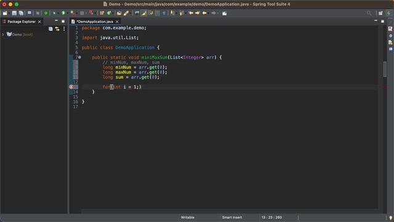Viewport: 394px width, 222px height.
Task: Click 'Smart Insert' in the status bar
Action: point(232,218)
